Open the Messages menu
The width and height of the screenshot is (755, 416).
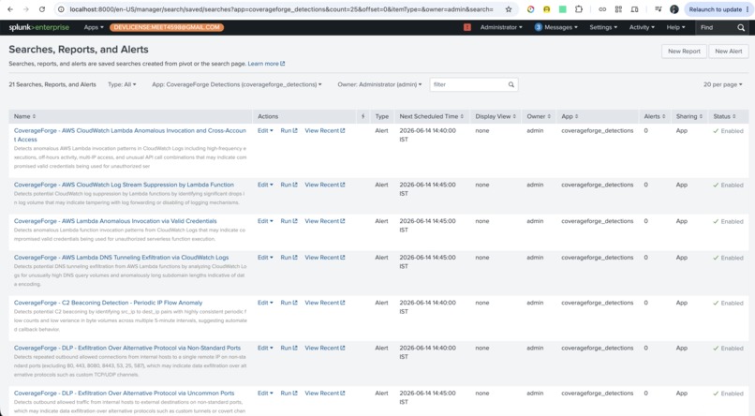555,27
